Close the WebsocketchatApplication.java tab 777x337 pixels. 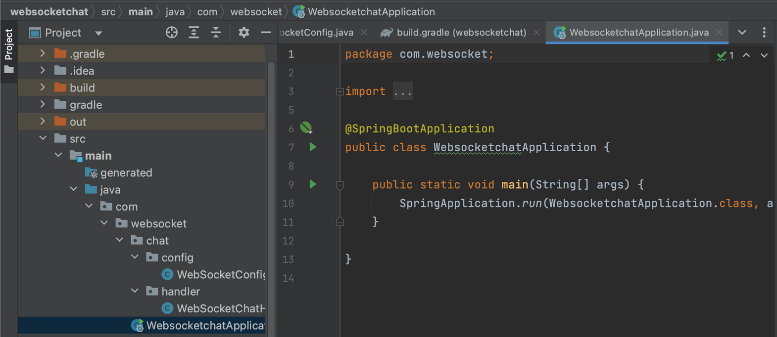click(719, 33)
